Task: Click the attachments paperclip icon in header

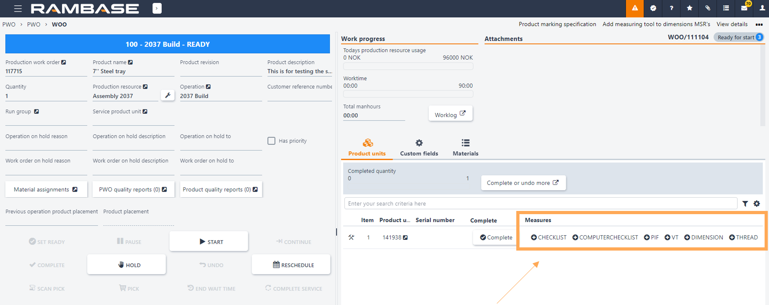Action: click(708, 8)
